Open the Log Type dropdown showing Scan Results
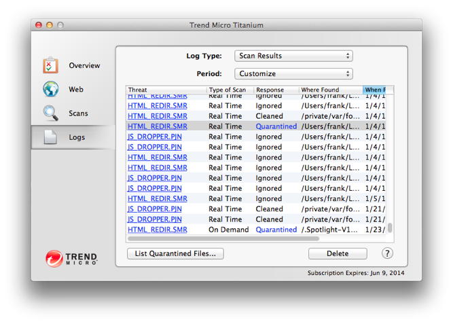The image size is (453, 324). [293, 56]
